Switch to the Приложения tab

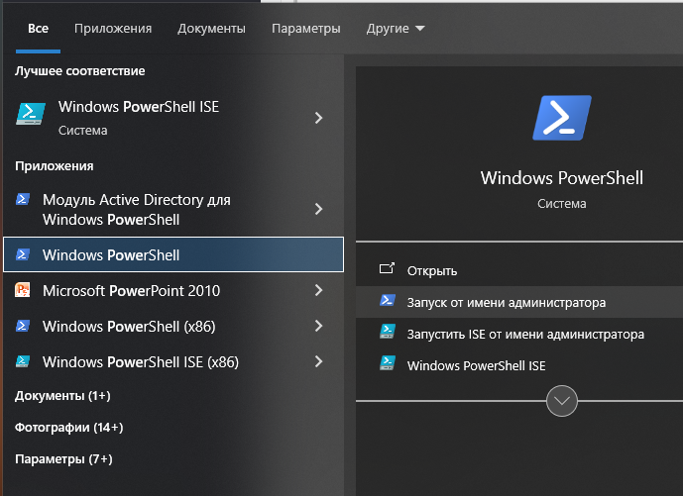(113, 29)
